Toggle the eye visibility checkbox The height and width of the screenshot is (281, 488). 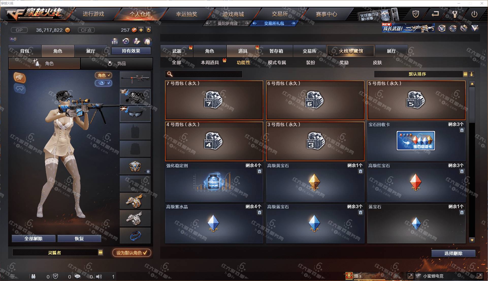point(103,83)
